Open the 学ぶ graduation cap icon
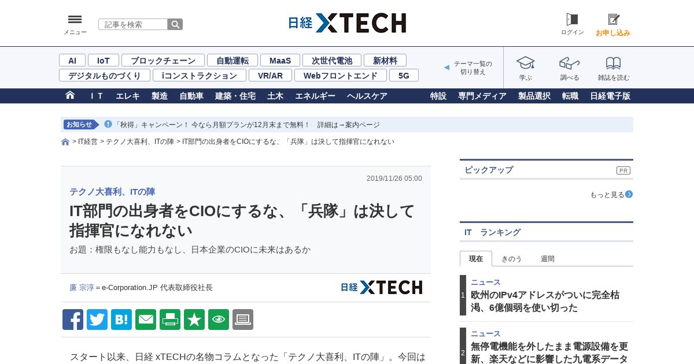694x364 pixels. 525,63
